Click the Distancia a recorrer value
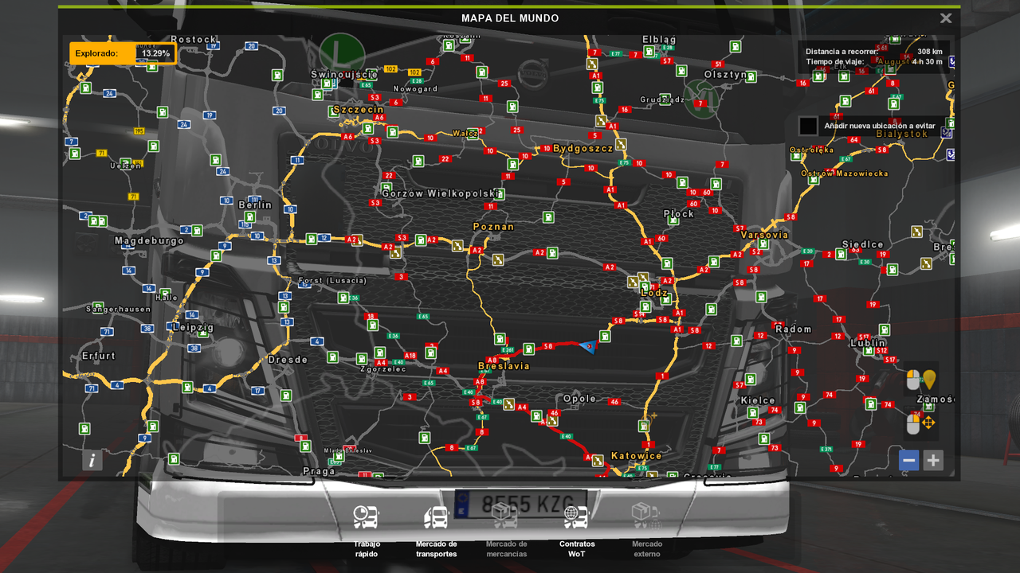 pyautogui.click(x=929, y=52)
